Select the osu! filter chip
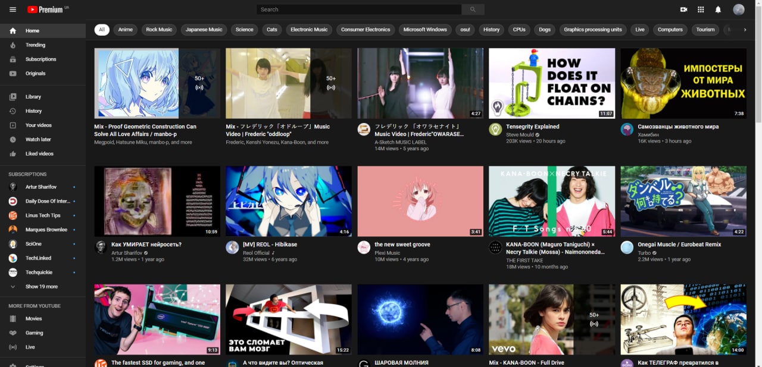The height and width of the screenshot is (367, 762). click(x=466, y=30)
